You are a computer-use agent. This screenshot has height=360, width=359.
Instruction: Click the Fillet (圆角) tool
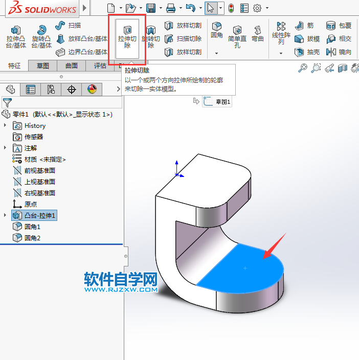pos(217,30)
